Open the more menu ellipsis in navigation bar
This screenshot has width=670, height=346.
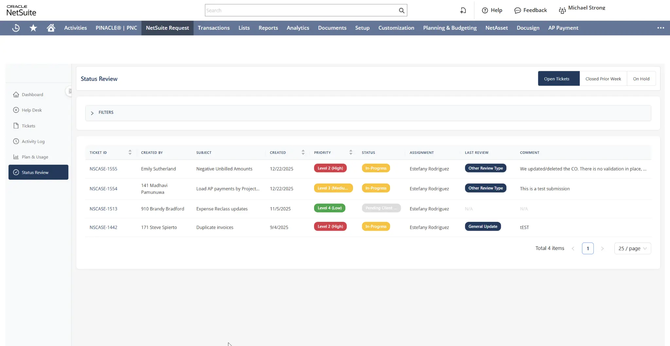(x=661, y=28)
